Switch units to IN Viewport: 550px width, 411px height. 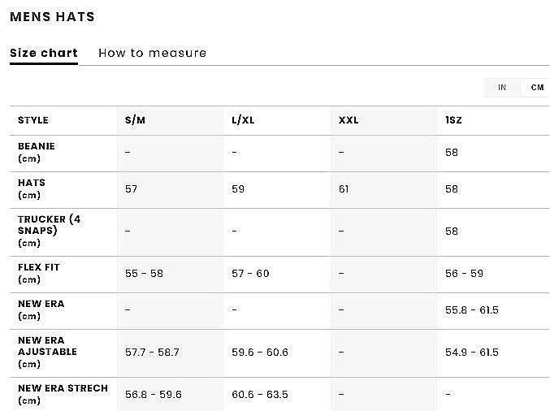pos(502,88)
